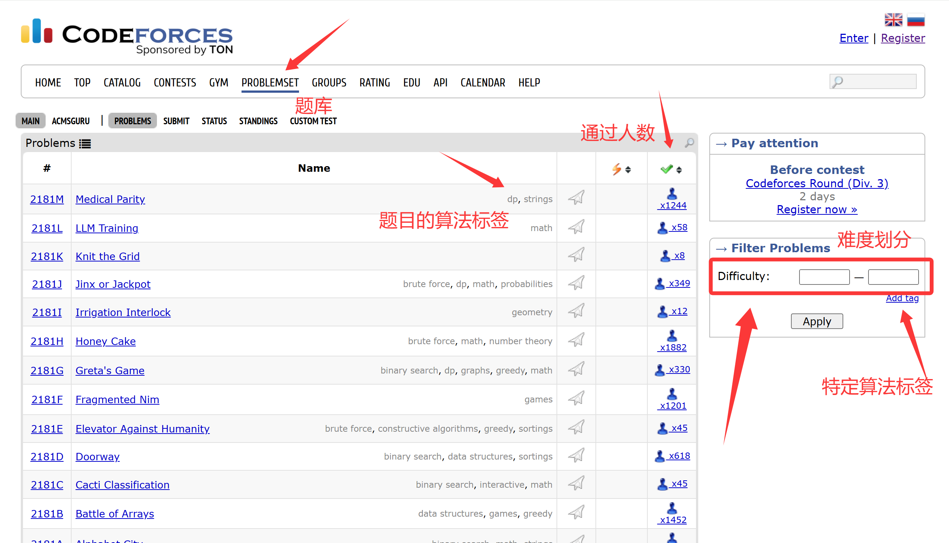
Task: Switch to the ACMSGURU tab
Action: pyautogui.click(x=70, y=121)
